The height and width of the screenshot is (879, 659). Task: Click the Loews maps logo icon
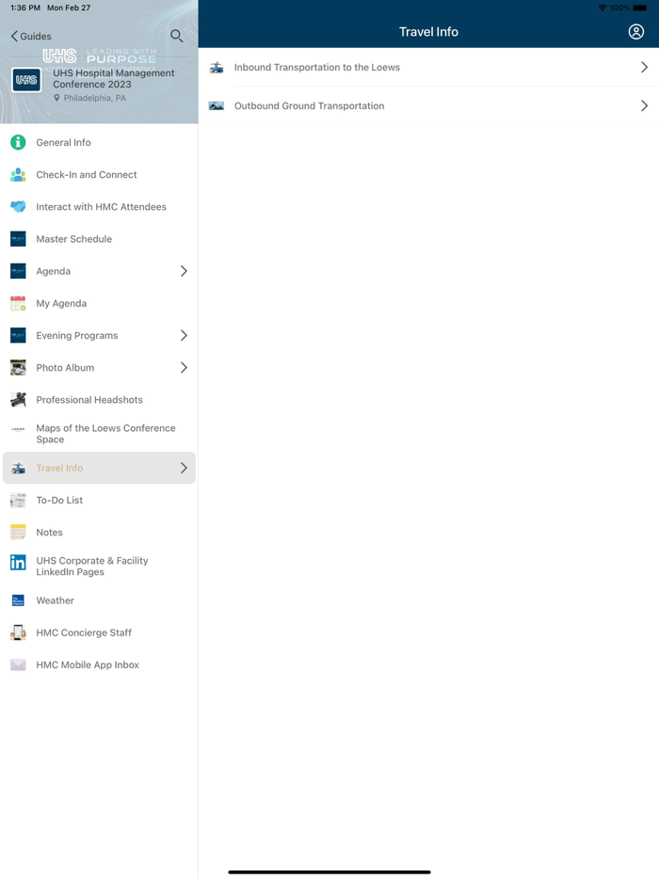[18, 429]
